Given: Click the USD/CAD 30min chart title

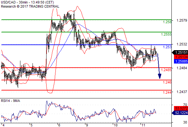Looking at the screenshot, I should pos(27,3).
